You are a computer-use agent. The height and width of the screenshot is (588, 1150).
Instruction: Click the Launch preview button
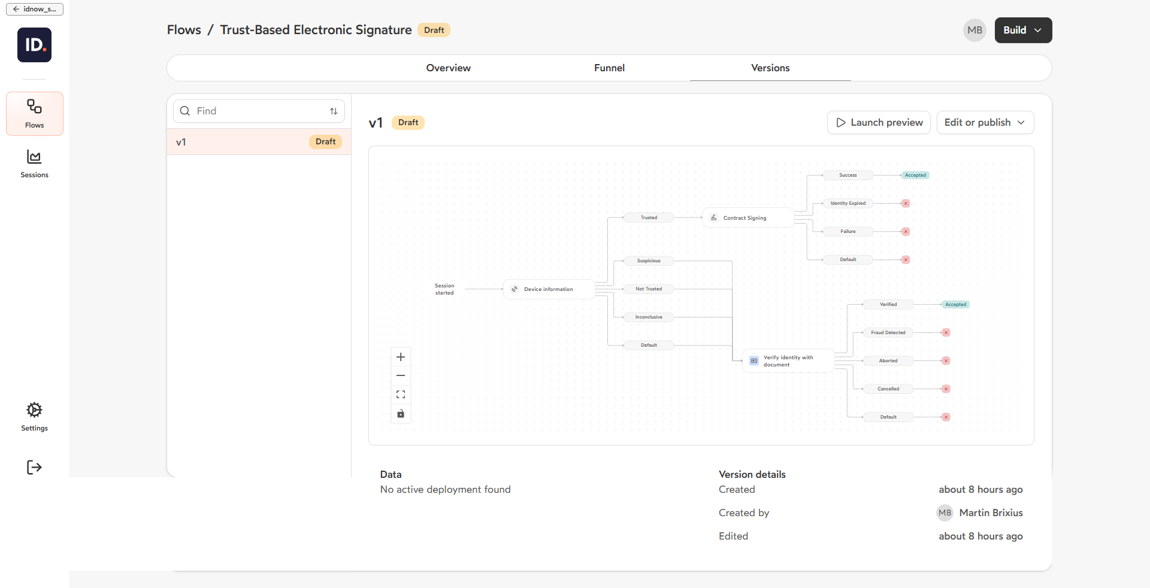click(879, 123)
